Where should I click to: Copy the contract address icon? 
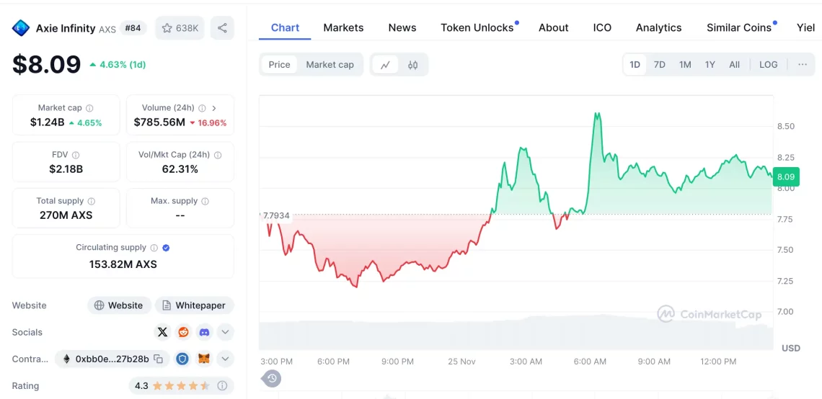[159, 359]
